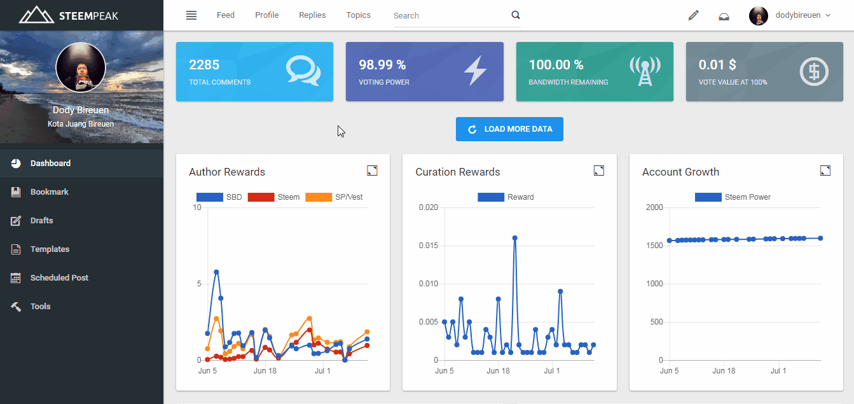Expand the Curation Rewards chart

[598, 171]
